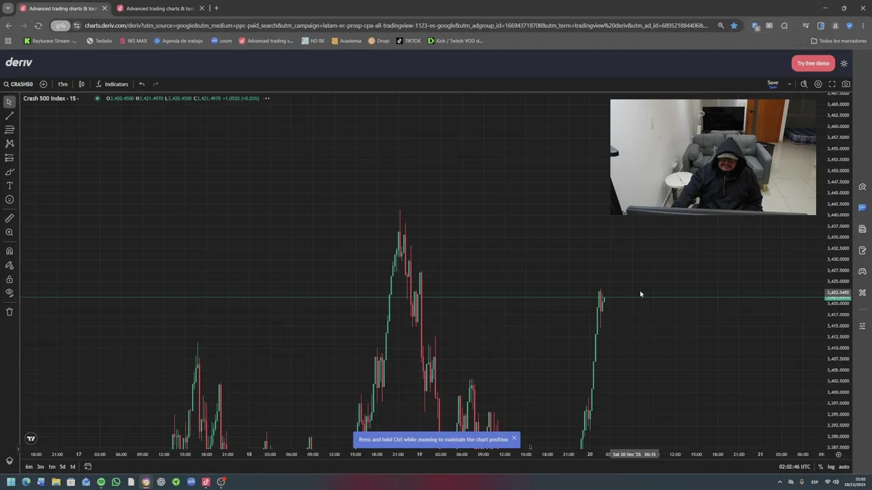This screenshot has width=872, height=490.
Task: Set date range to 6m
Action: point(29,467)
